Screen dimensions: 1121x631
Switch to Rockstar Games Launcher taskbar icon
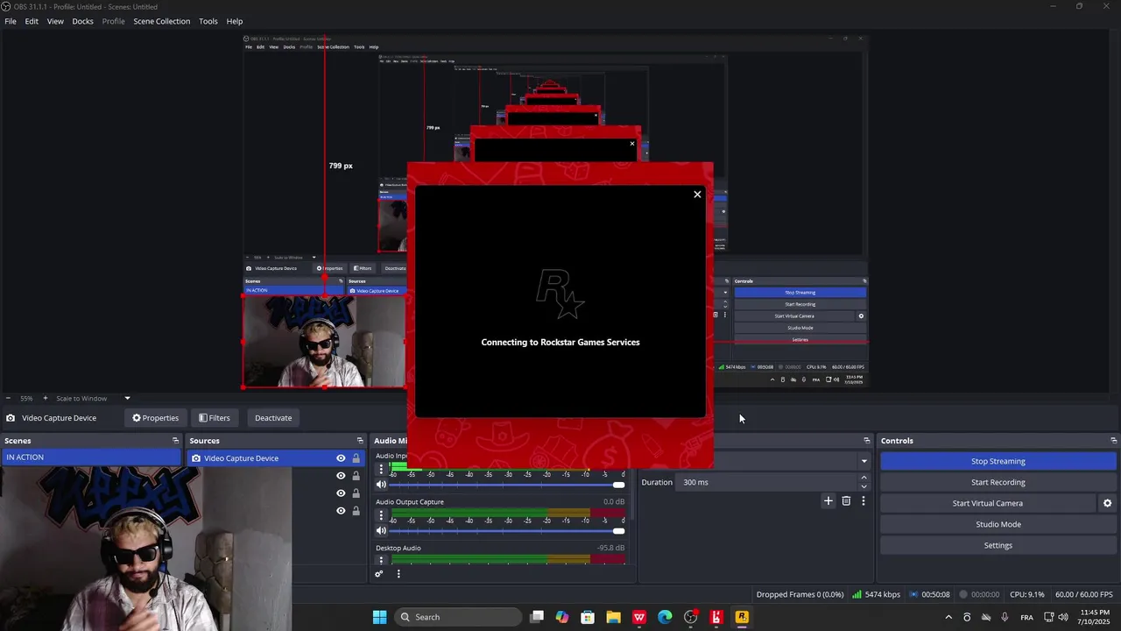point(742,617)
